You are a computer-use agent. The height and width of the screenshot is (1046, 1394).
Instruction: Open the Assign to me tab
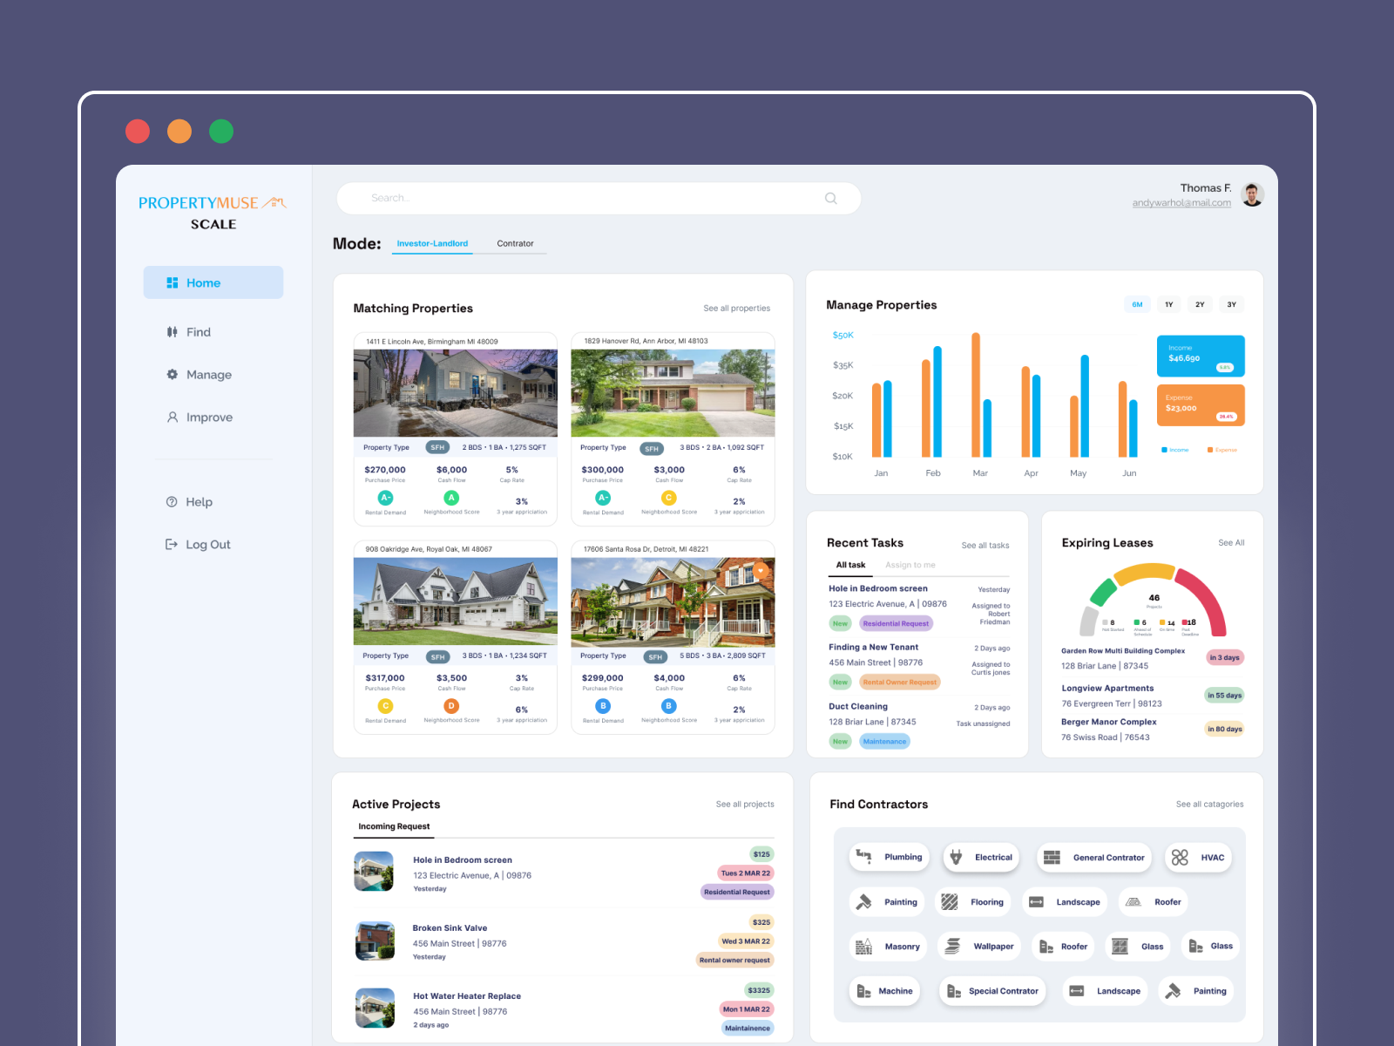(x=910, y=565)
